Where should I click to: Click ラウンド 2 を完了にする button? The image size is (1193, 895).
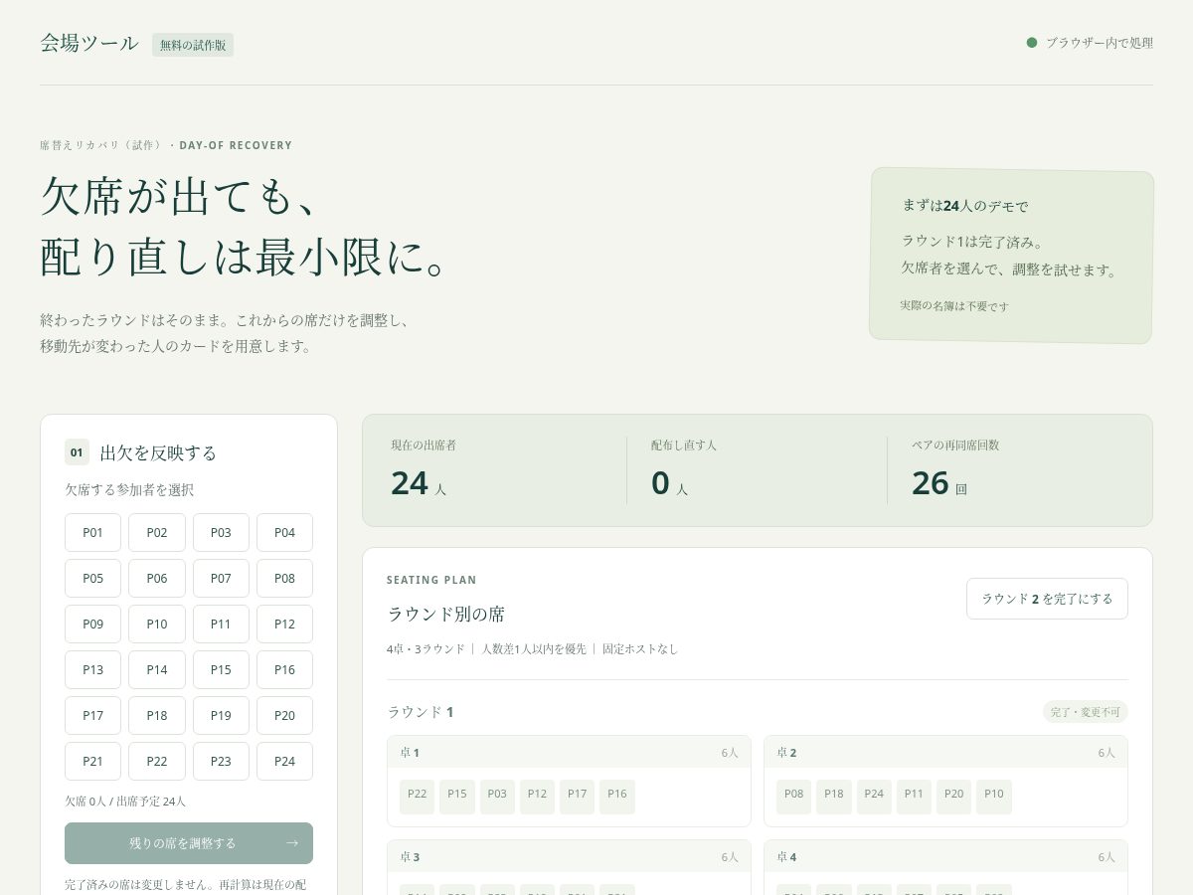1047,599
